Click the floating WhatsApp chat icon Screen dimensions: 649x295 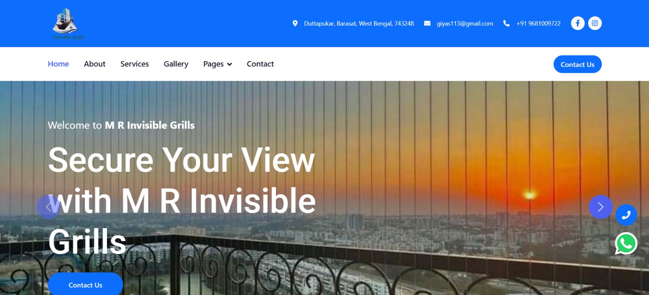[626, 244]
